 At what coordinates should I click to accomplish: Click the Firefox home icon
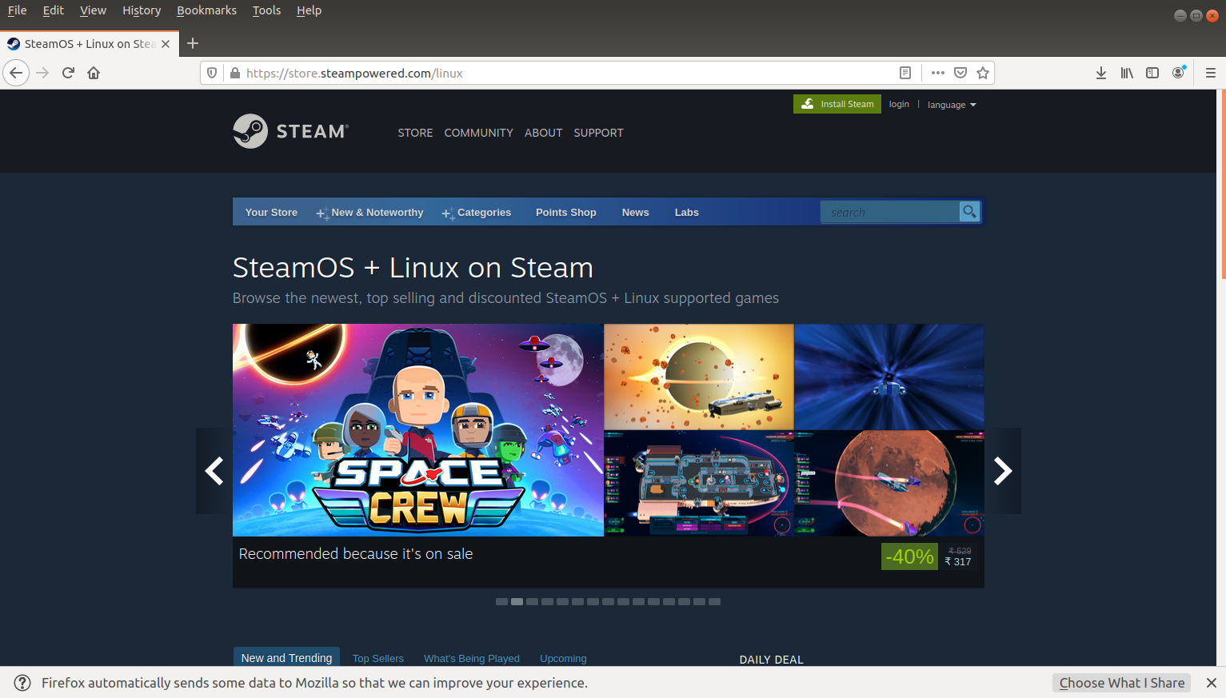pyautogui.click(x=94, y=73)
